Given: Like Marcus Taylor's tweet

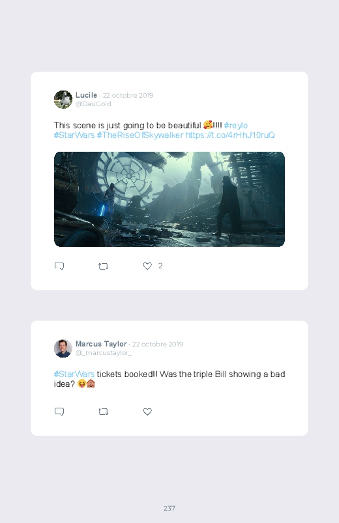Looking at the screenshot, I should pos(147,412).
